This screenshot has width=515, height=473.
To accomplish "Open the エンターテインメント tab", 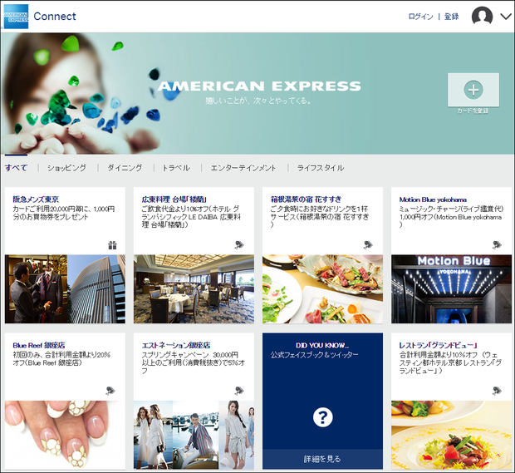I will click(x=243, y=168).
